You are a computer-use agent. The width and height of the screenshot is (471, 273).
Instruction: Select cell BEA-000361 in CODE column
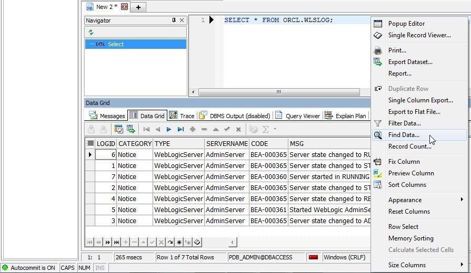pyautogui.click(x=268, y=210)
